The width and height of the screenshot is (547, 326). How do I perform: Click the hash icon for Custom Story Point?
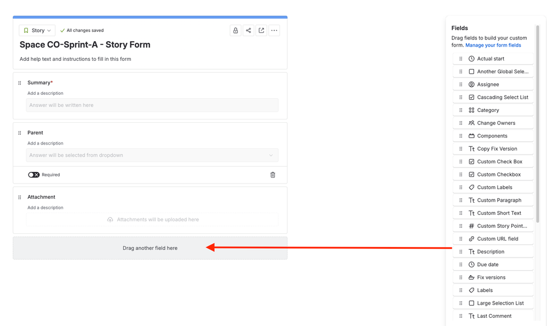coord(471,226)
